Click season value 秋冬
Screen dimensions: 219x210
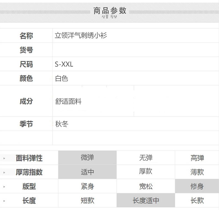(x=62, y=124)
